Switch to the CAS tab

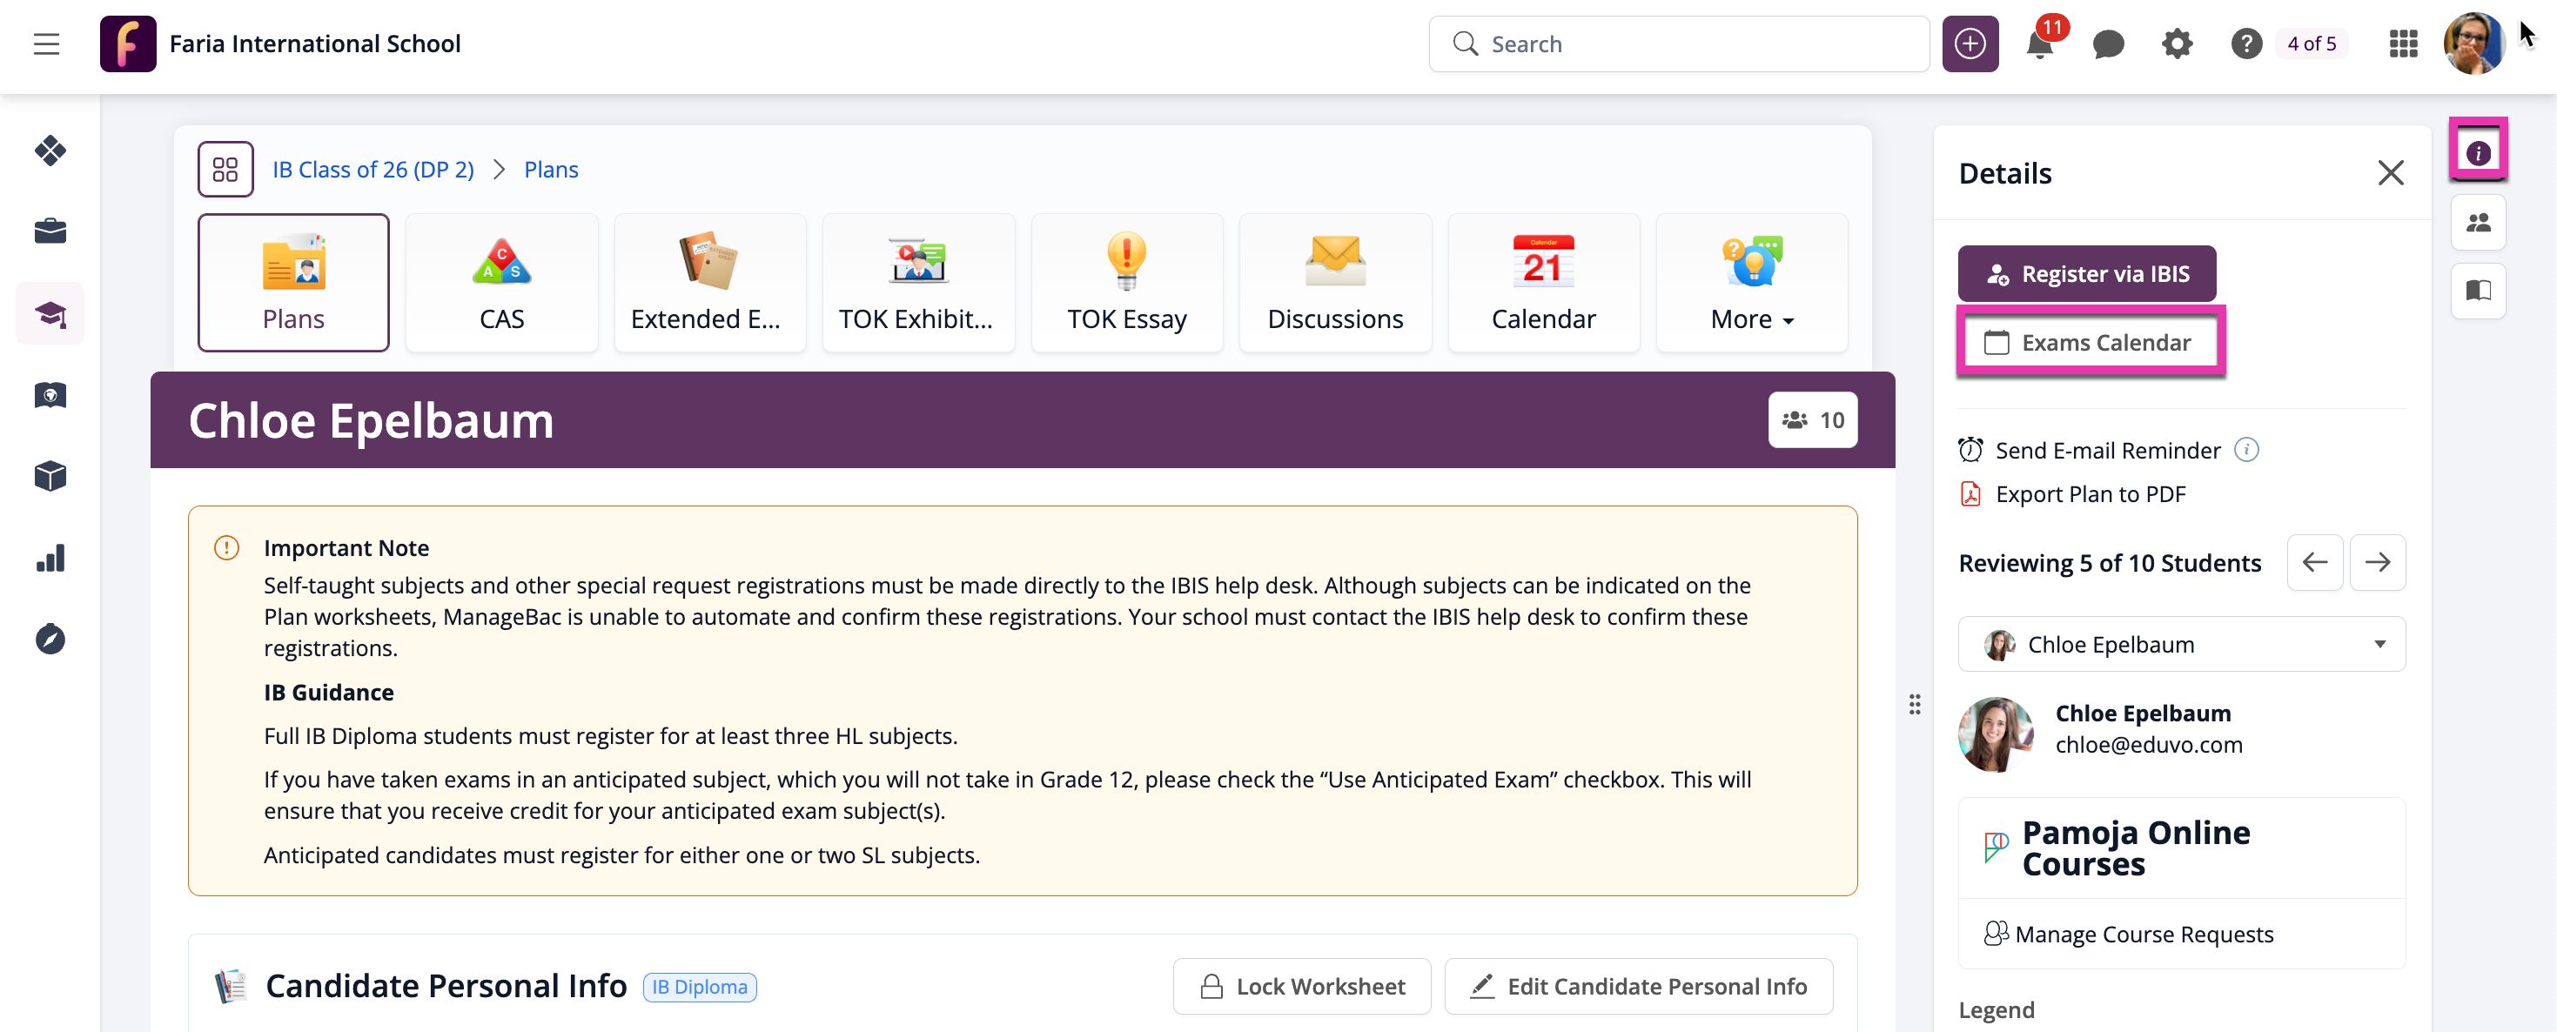[501, 283]
